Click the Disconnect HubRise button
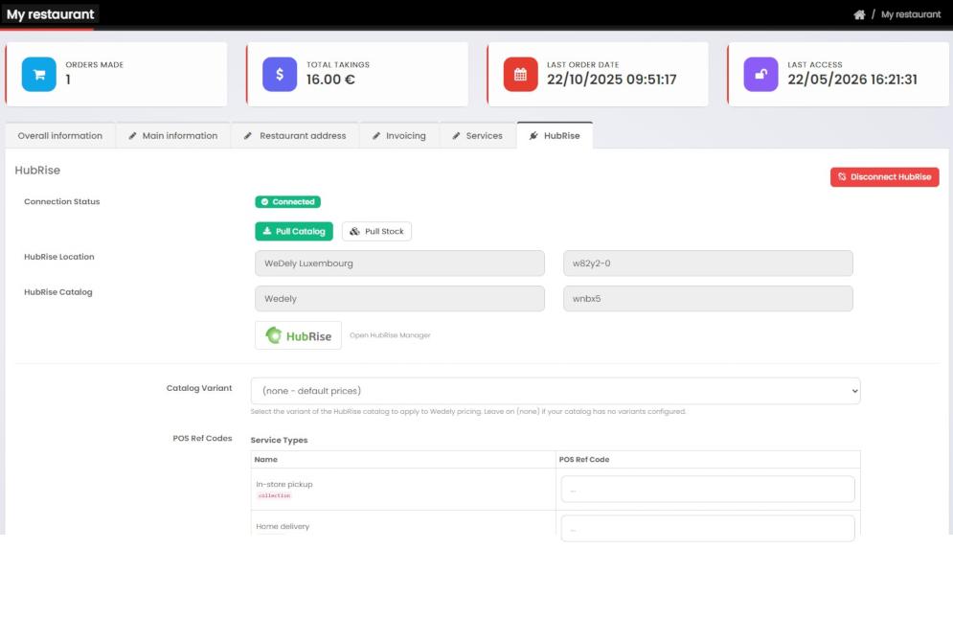The image size is (953, 618). click(884, 177)
